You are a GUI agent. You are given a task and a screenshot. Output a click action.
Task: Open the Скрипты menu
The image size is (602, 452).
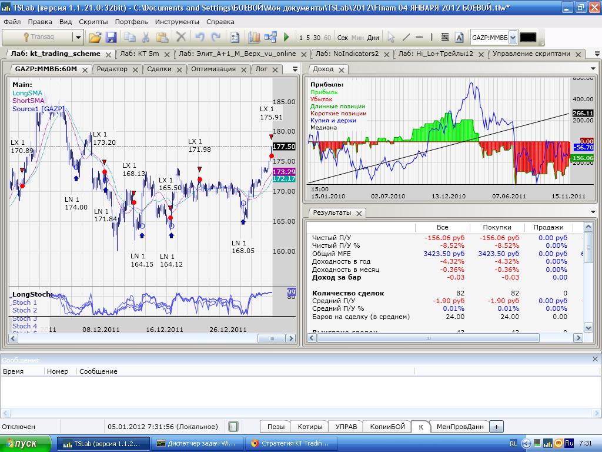93,22
